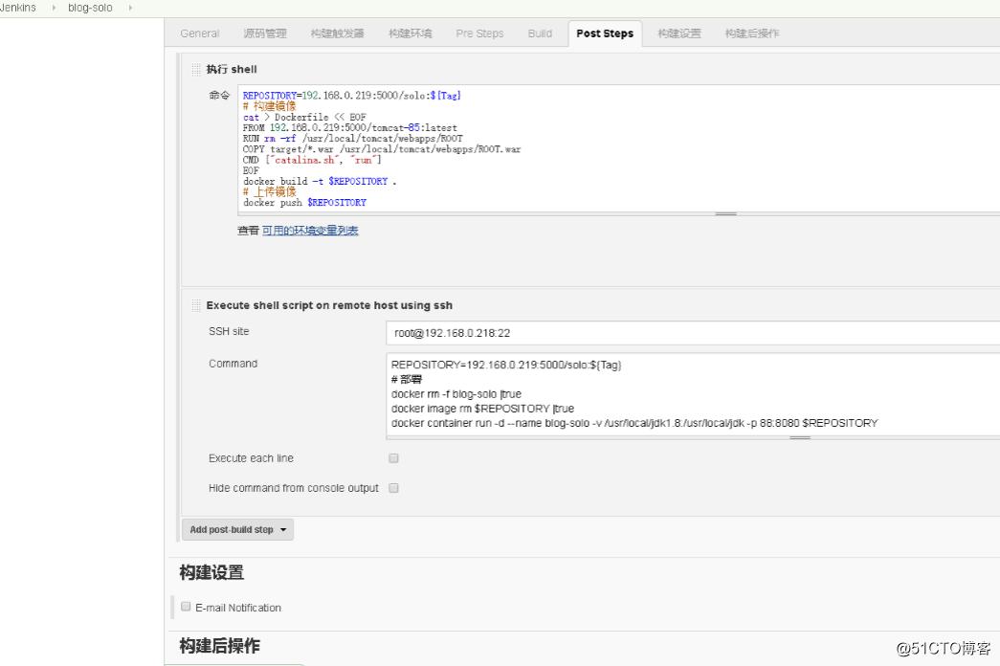Enable E-mail Notification

click(x=185, y=605)
